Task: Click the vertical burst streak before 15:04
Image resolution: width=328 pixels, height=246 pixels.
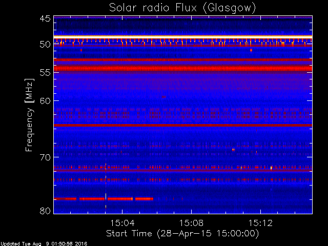Action: 106,184
